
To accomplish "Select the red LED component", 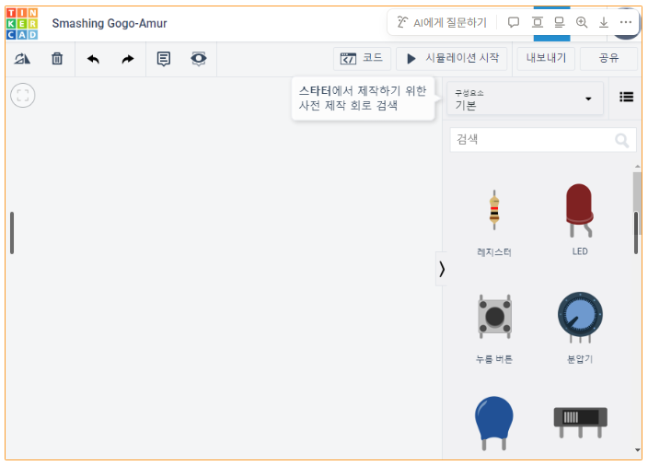I will (579, 220).
